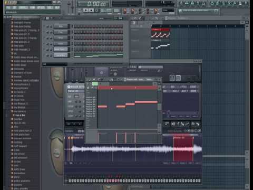Viewport: 253px width, 190px height.
Task: Select the first channel button in channel rack
Action: pos(61,26)
